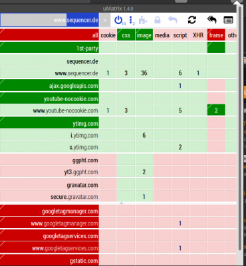Image resolution: width=246 pixels, height=266 pixels.
Task: Toggle the 1st-party frame green cell
Action: click(216, 48)
